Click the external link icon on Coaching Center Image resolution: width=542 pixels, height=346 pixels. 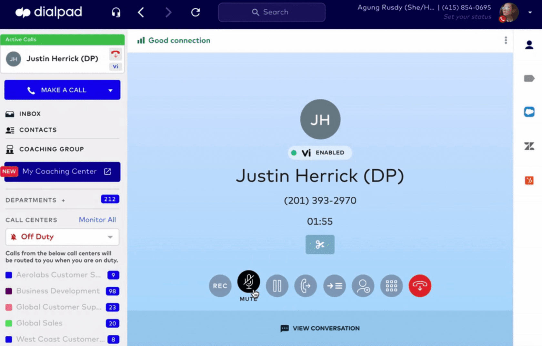(x=107, y=172)
